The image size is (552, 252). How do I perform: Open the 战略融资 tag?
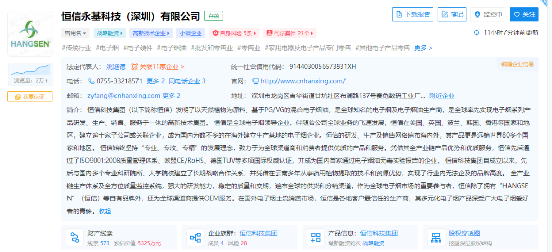(109, 33)
